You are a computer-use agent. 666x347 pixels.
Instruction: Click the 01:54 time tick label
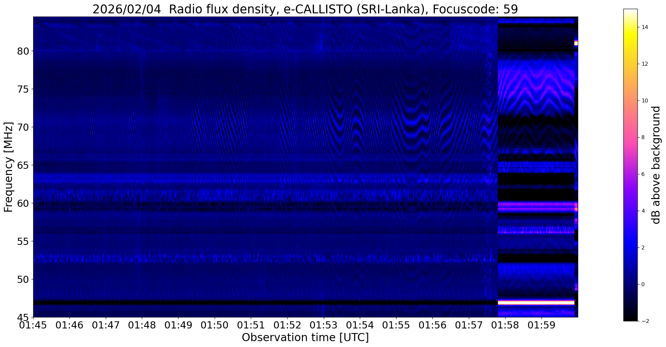[x=360, y=325]
